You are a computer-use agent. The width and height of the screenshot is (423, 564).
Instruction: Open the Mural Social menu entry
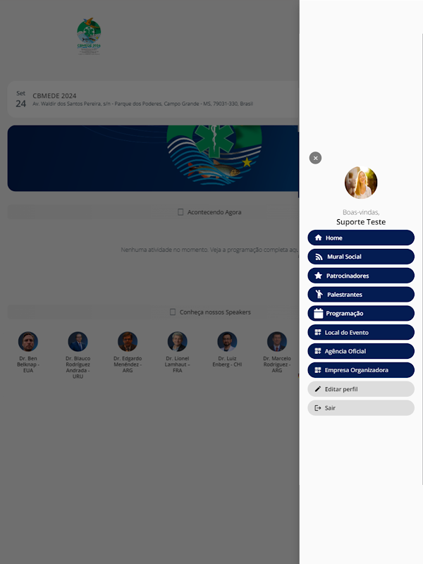pyautogui.click(x=361, y=257)
